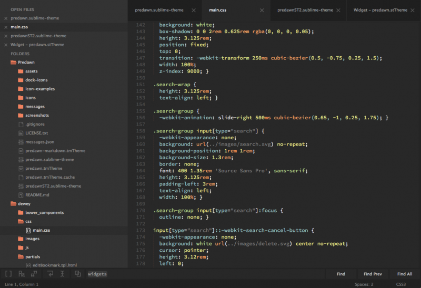Open predawn.tmTheme.cache file
Screen dimensions: 421x288
click(x=50, y=177)
